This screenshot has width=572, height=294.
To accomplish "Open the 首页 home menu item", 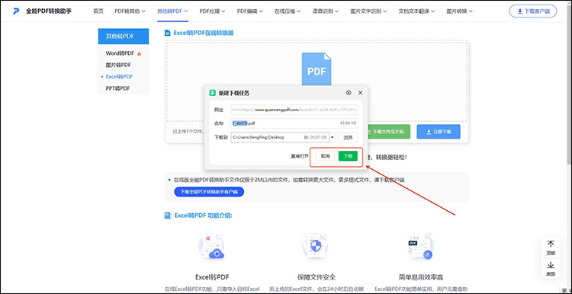I will [98, 11].
